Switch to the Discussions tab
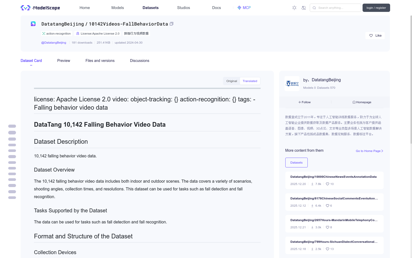Screen dimensions: 412x258 coord(140,61)
